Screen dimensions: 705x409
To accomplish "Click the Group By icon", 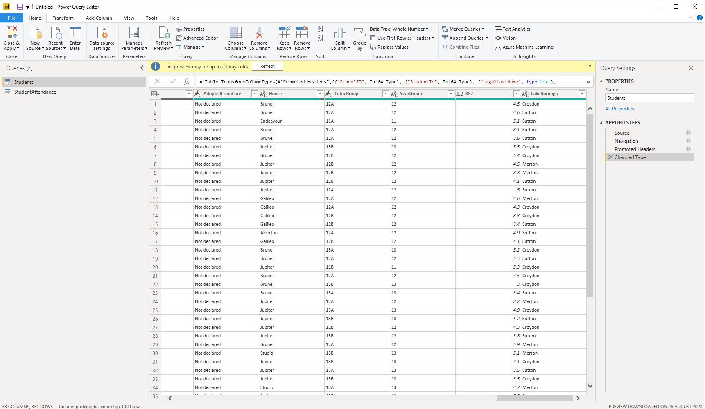I will click(359, 32).
